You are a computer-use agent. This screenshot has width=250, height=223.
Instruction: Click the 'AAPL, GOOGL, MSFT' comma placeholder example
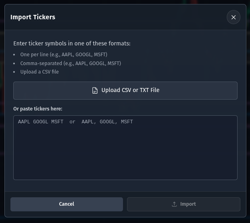[107, 122]
